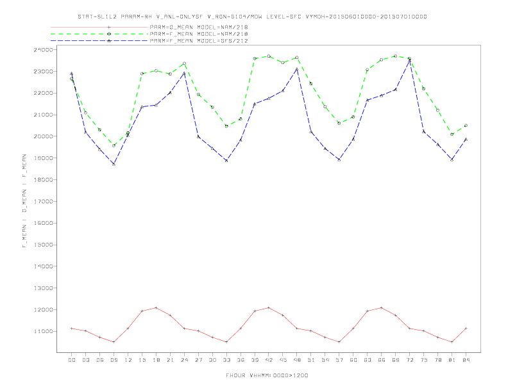This screenshot has height=392, width=508.
Task: Click the 54 forecast hour x-axis label
Action: point(325,360)
